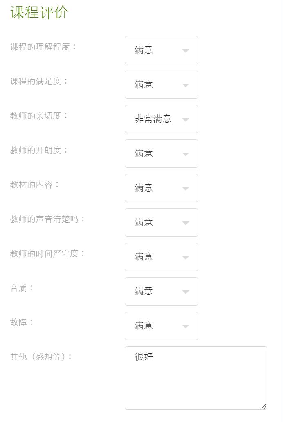Click the arrow icon in 故障 dropdown

pos(186,326)
